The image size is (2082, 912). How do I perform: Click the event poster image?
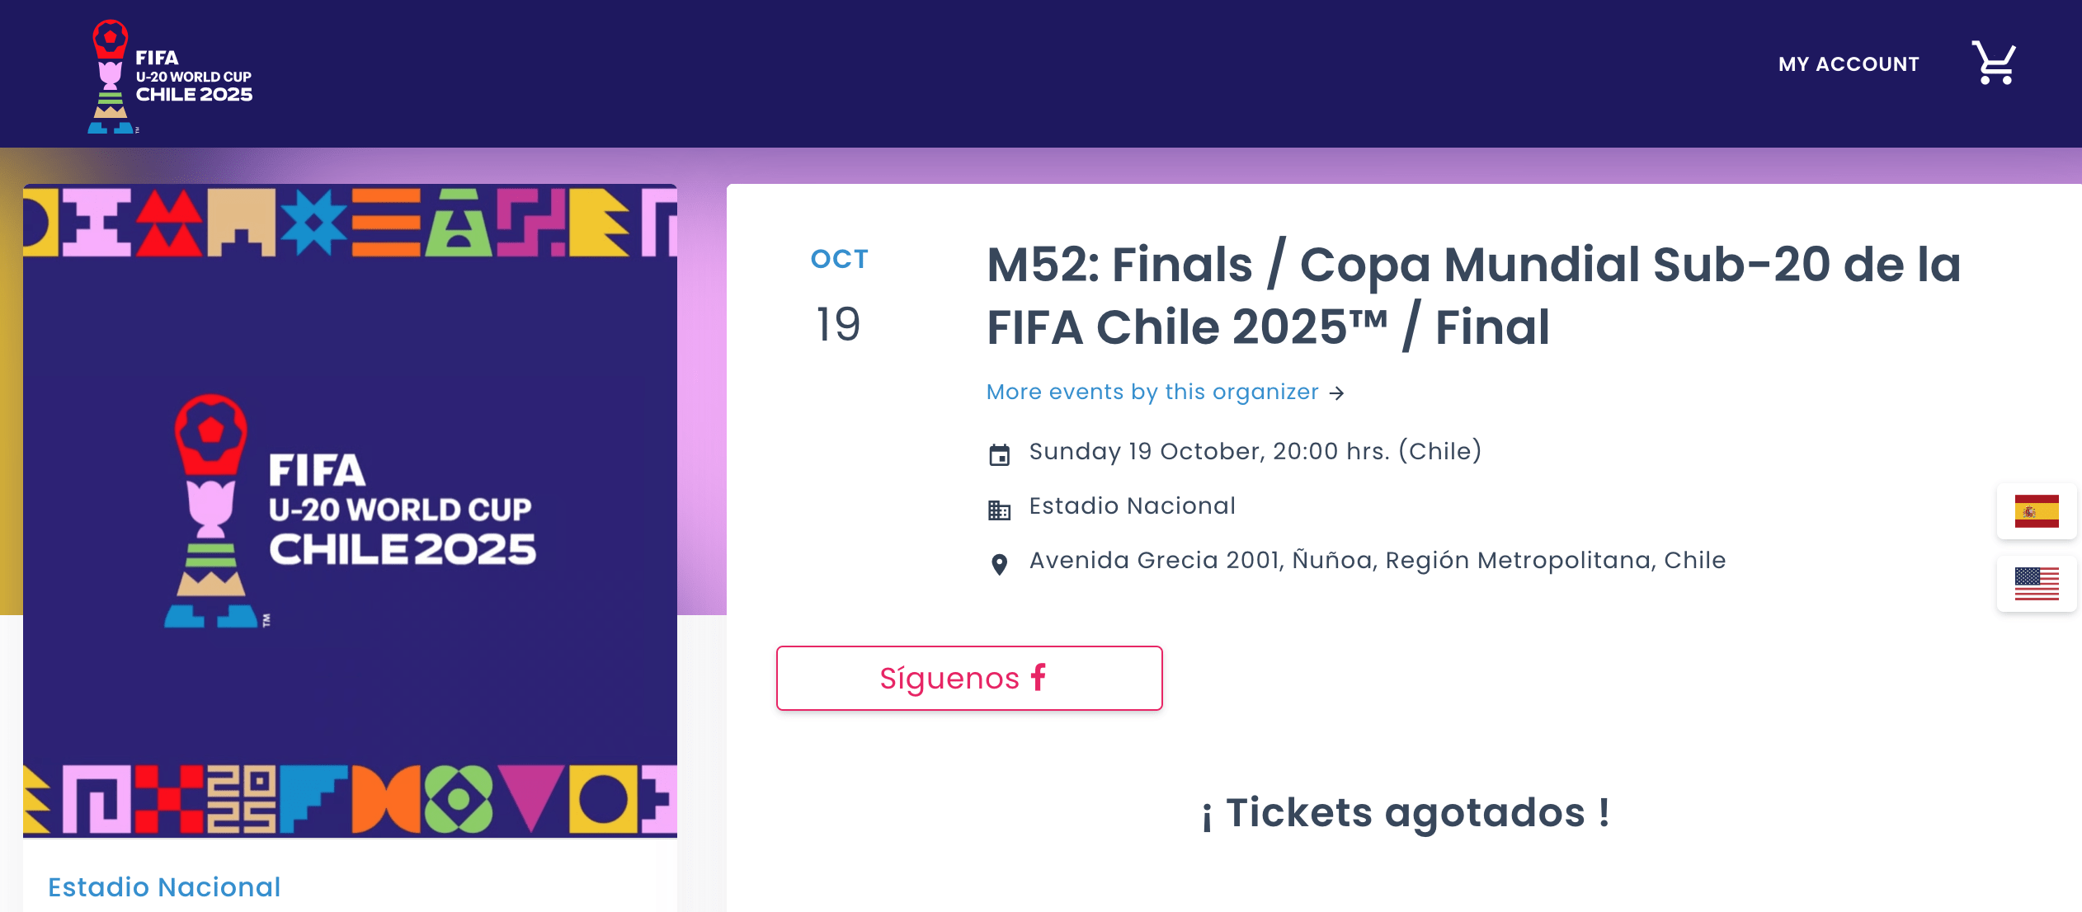tap(350, 510)
